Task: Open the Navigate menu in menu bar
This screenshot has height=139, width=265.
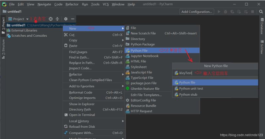Action: tap(44, 4)
